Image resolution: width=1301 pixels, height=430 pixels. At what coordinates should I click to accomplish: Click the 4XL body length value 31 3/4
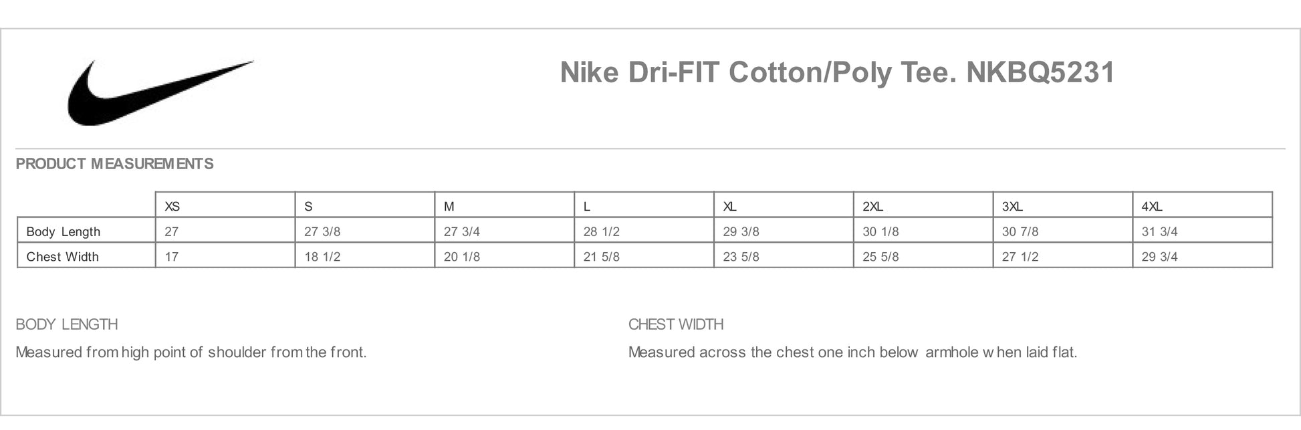pyautogui.click(x=1160, y=232)
